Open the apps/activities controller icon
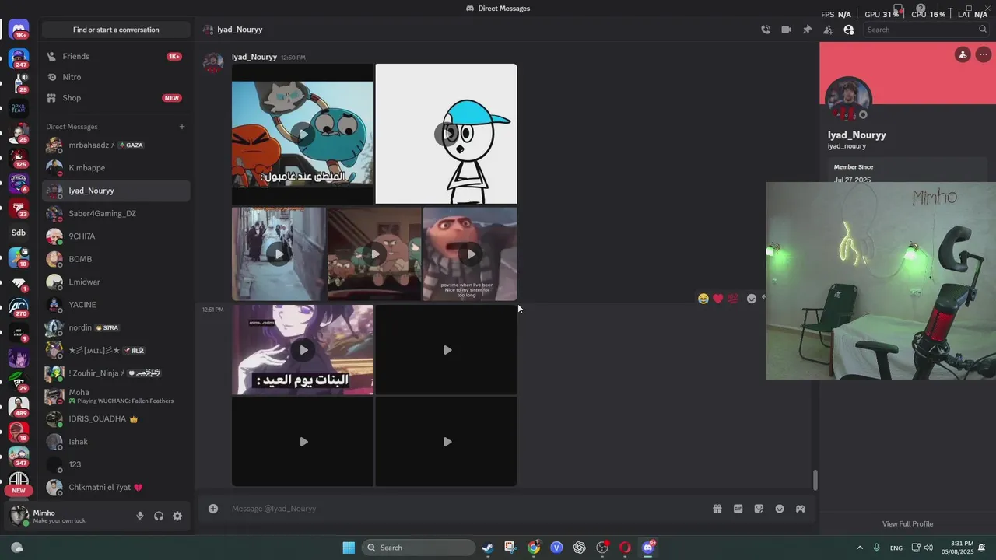The height and width of the screenshot is (560, 996). coord(800,509)
